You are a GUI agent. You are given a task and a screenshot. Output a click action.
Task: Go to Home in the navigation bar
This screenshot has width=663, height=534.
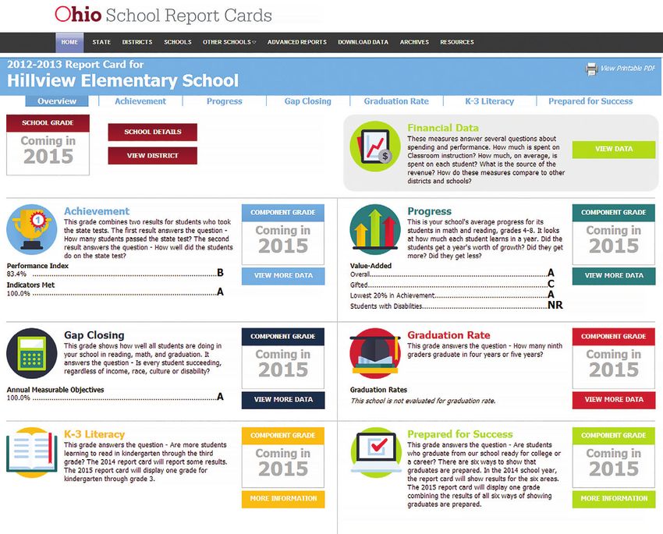point(69,42)
